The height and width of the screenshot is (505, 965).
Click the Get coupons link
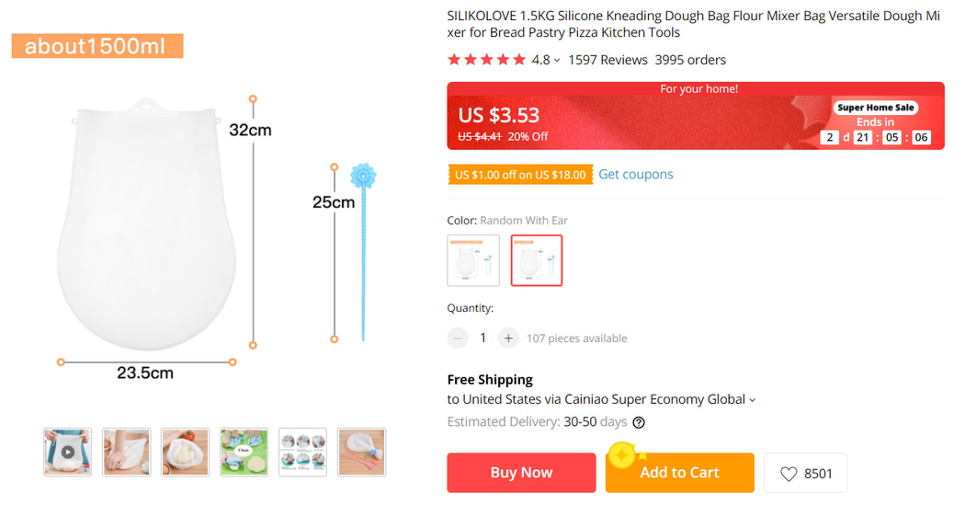[x=636, y=175]
